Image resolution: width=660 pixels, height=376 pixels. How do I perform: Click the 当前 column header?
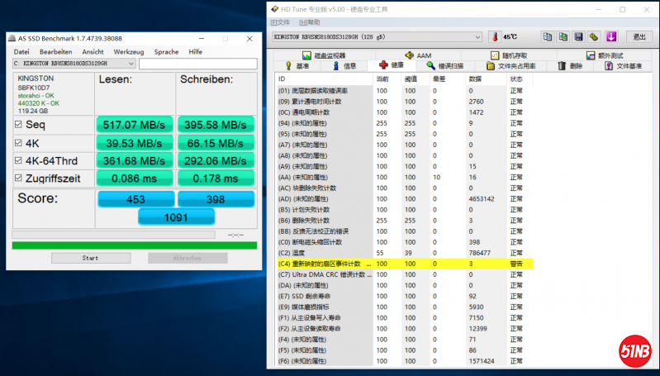pos(387,79)
